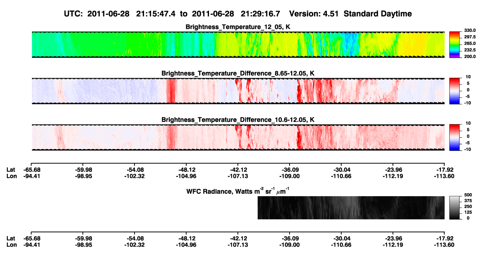Click the grayscale color bar for WFC Radiance
The image size is (494, 253).
[455, 207]
